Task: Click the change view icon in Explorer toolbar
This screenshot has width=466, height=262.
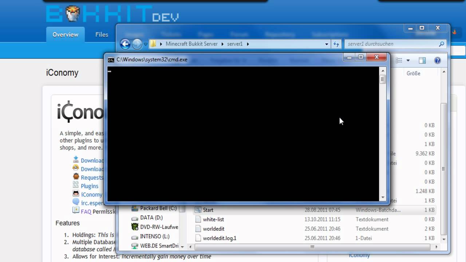Action: point(399,60)
